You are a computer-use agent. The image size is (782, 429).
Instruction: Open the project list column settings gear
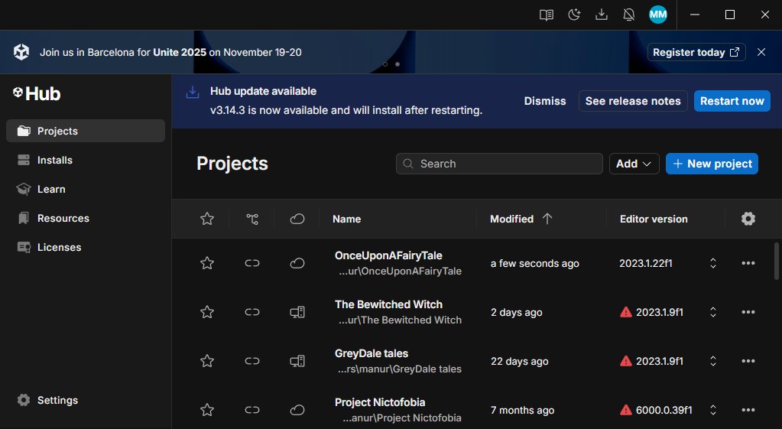(748, 219)
